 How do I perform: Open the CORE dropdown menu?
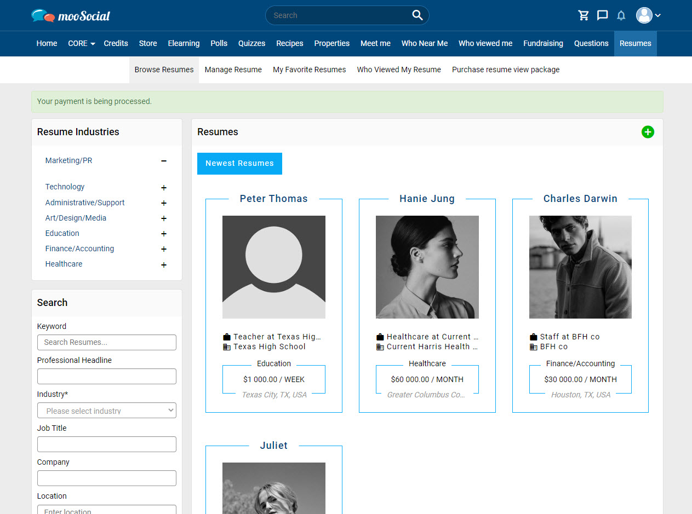coord(81,43)
